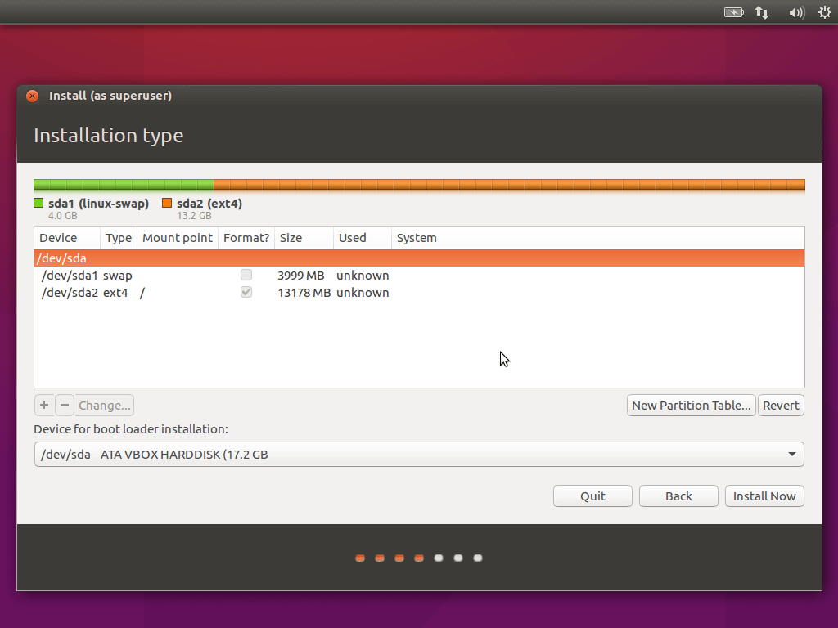838x628 pixels.
Task: Click the up-down sync arrows in top bar
Action: tap(762, 12)
